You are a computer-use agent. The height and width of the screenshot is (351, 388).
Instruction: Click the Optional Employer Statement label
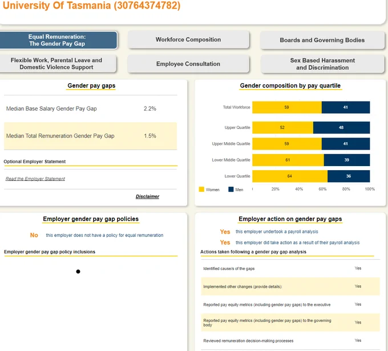coord(35,162)
